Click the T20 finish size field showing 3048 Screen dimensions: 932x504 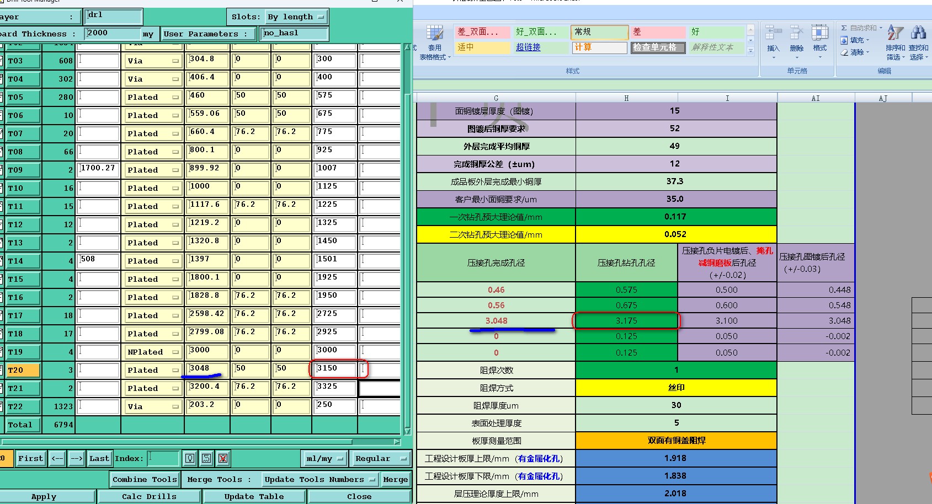207,370
